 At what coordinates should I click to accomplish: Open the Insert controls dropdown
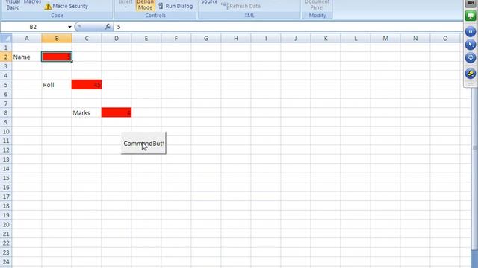(125, 4)
